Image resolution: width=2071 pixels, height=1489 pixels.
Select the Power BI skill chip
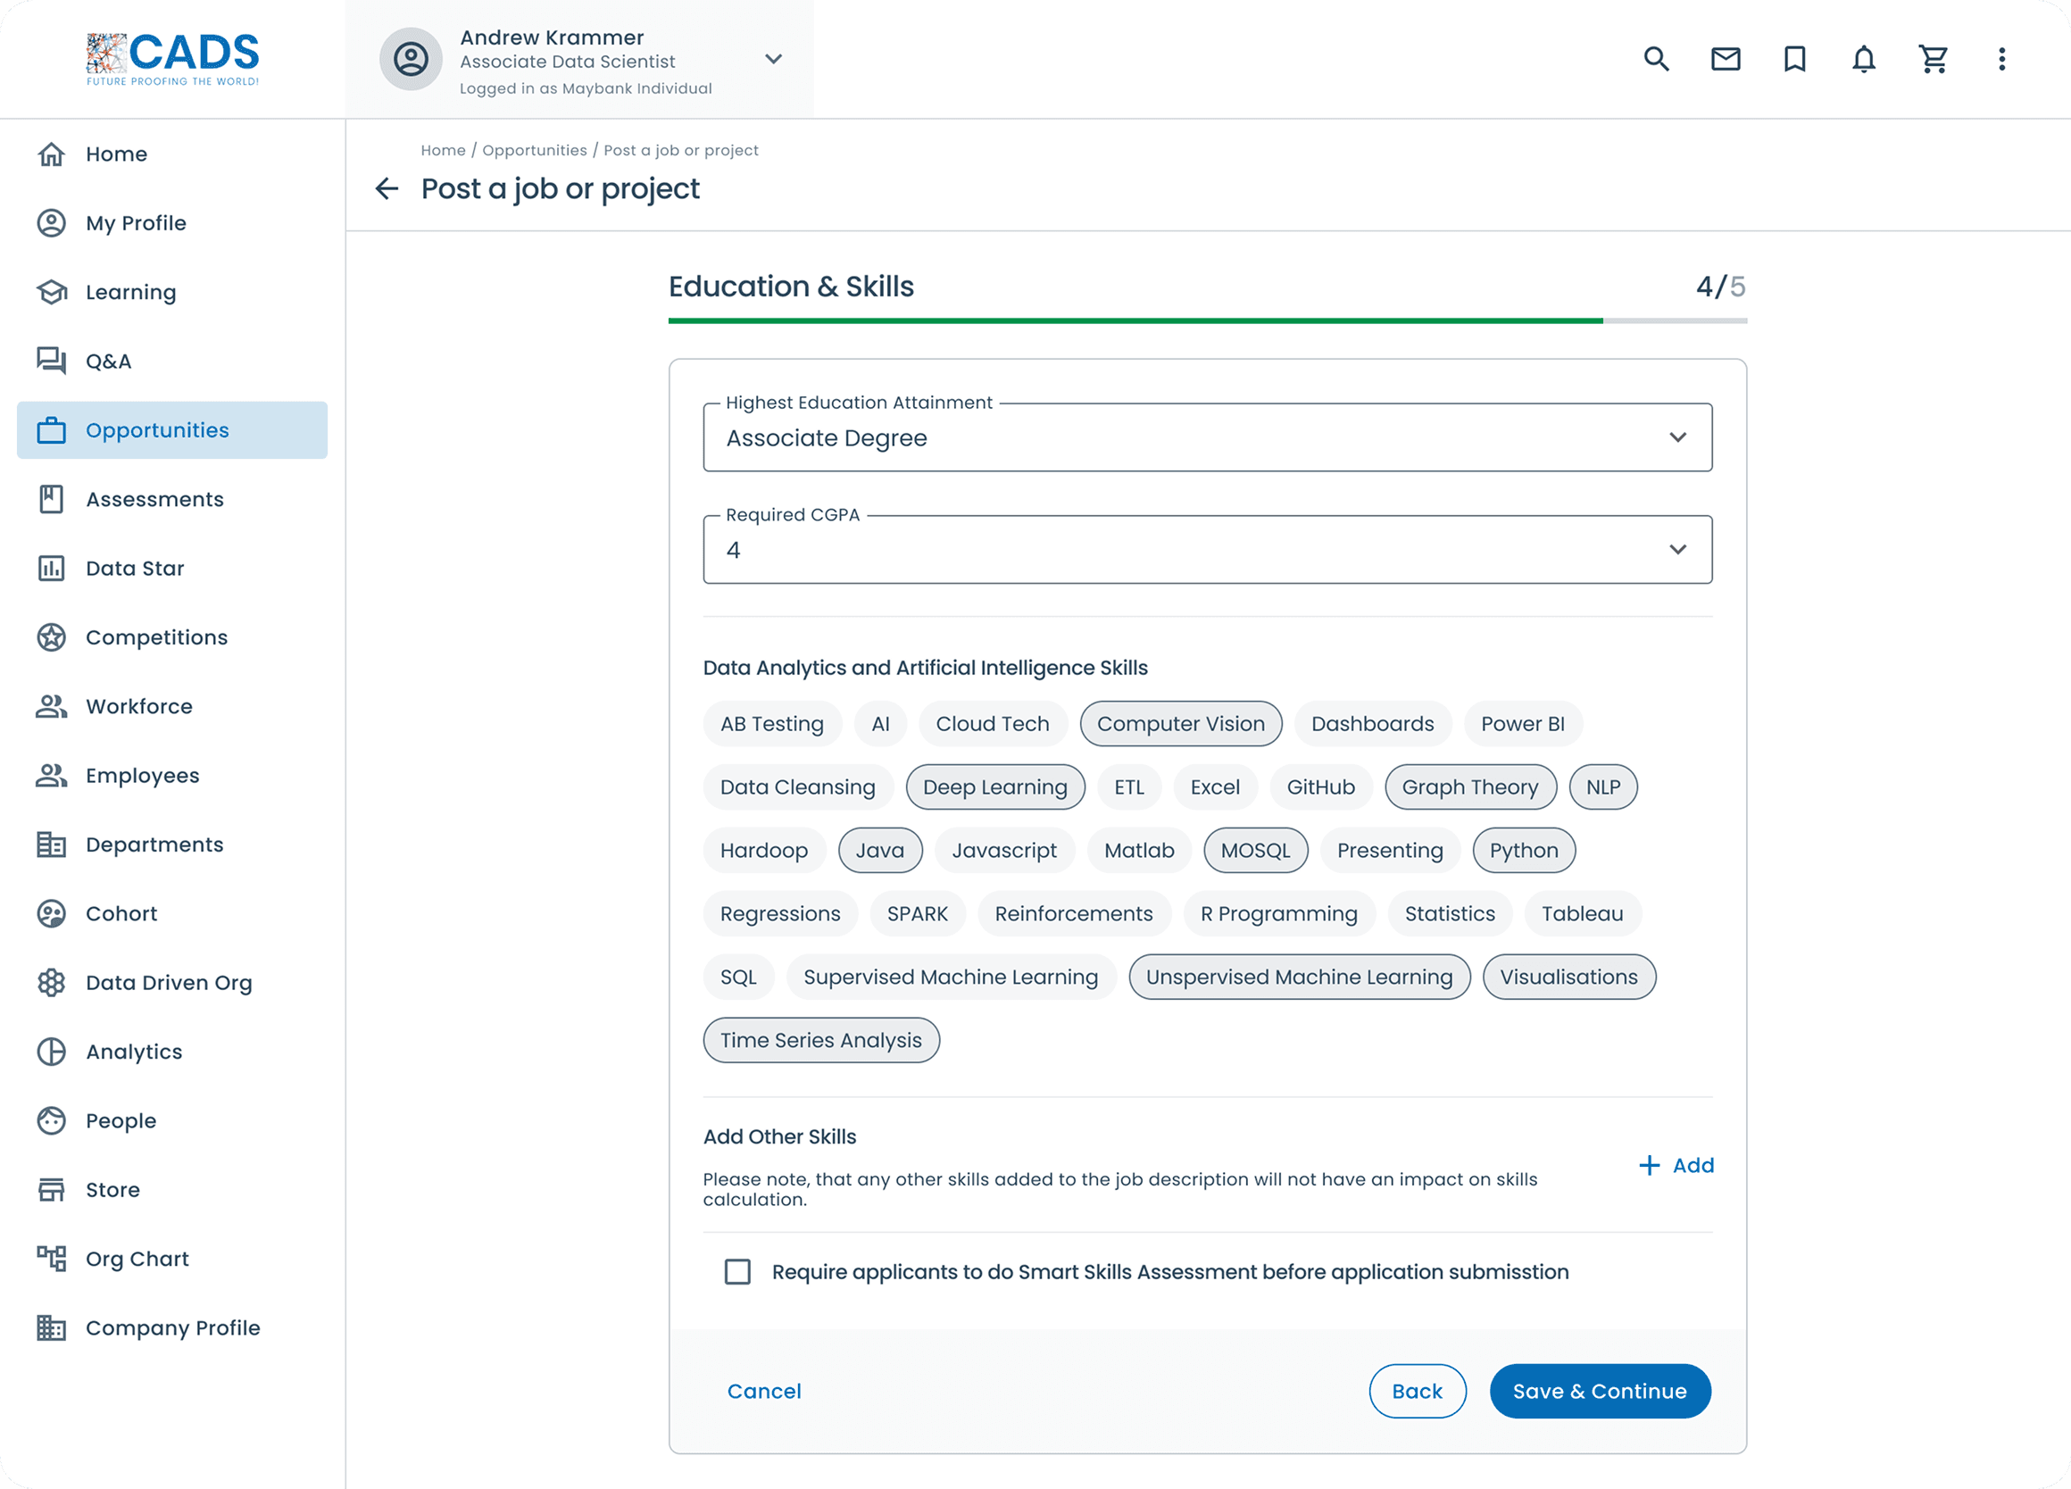(1522, 724)
